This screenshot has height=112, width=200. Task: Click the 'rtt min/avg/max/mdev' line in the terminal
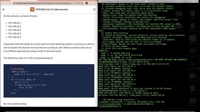126,104
